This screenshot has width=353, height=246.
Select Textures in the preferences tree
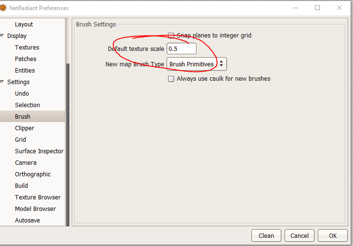point(27,48)
